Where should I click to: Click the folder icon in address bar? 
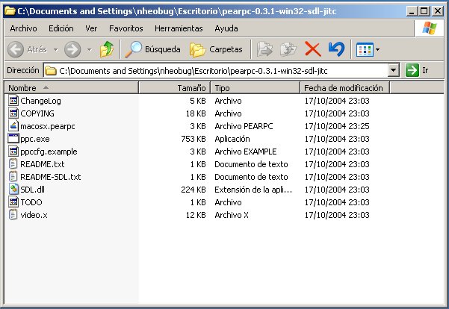51,70
